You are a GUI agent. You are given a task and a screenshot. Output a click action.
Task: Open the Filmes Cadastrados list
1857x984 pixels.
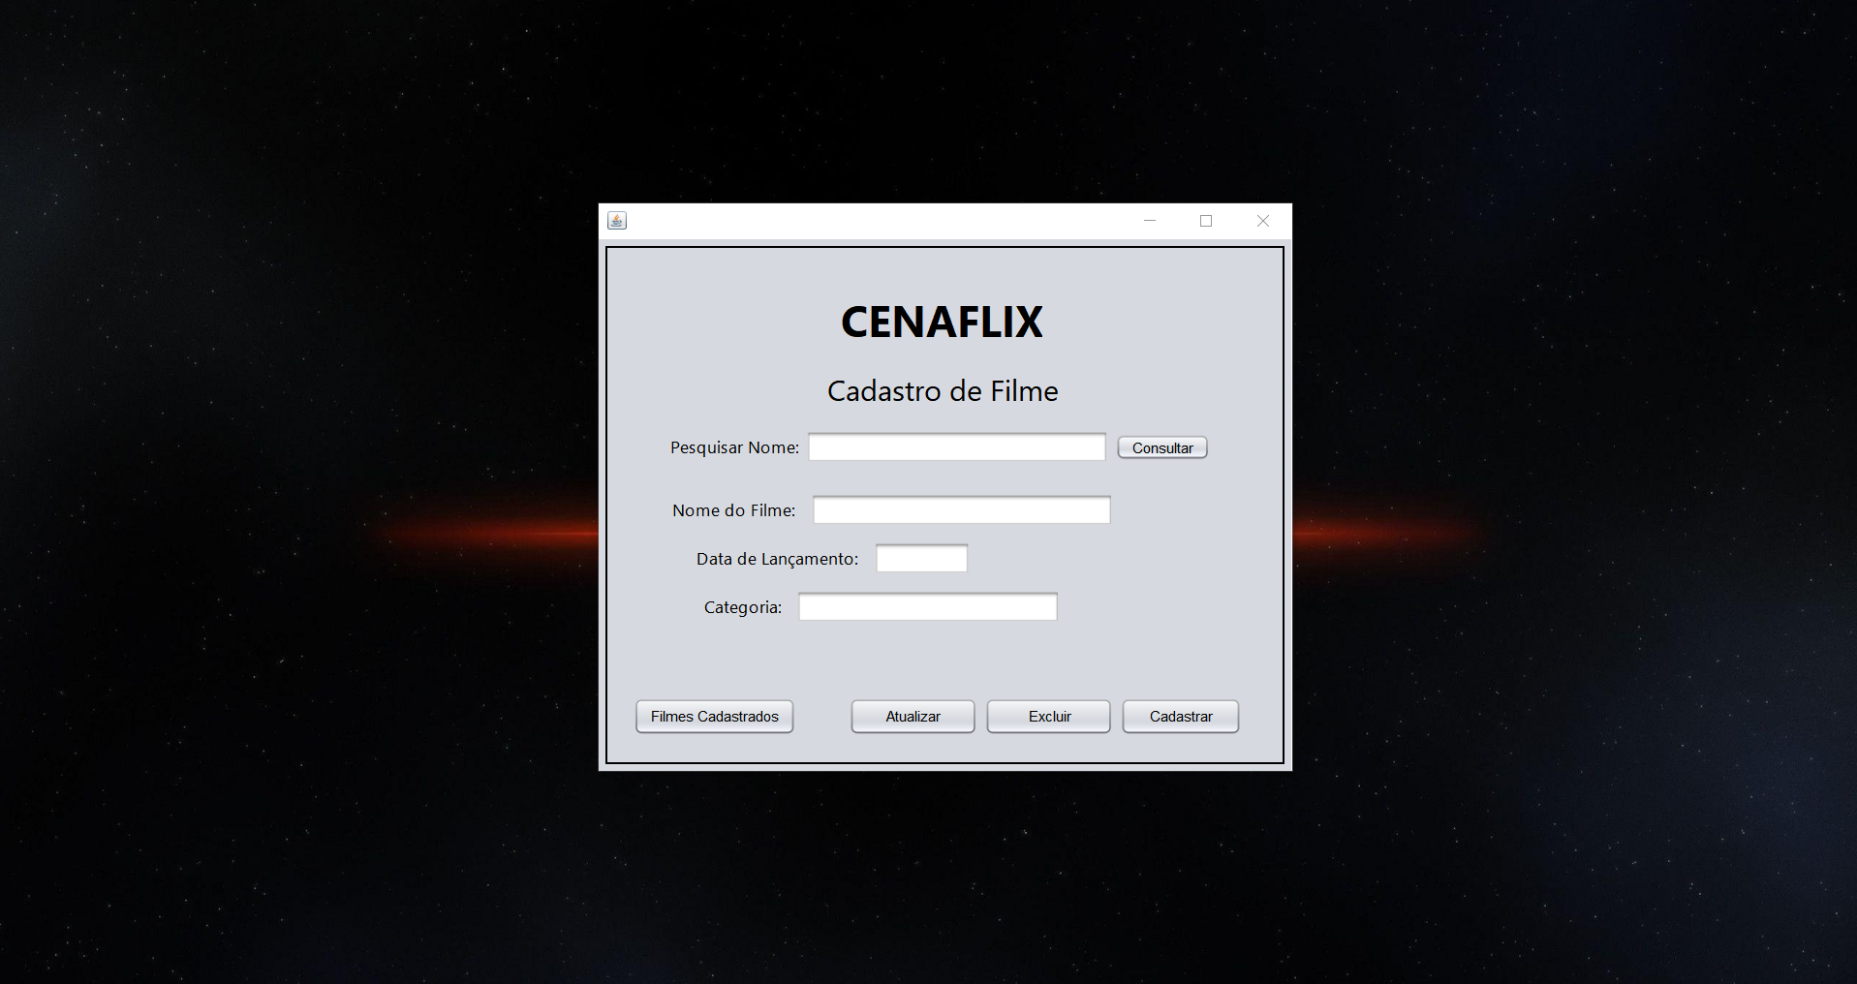[714, 717]
